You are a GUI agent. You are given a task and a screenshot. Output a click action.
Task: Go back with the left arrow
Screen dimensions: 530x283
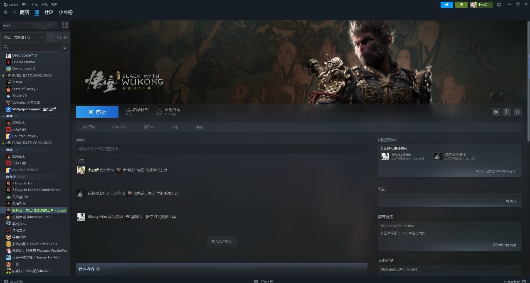point(5,12)
